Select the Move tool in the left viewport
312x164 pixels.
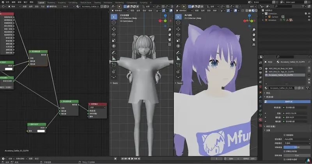click(114, 29)
